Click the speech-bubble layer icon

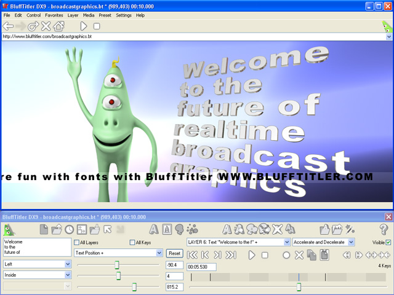179,229
